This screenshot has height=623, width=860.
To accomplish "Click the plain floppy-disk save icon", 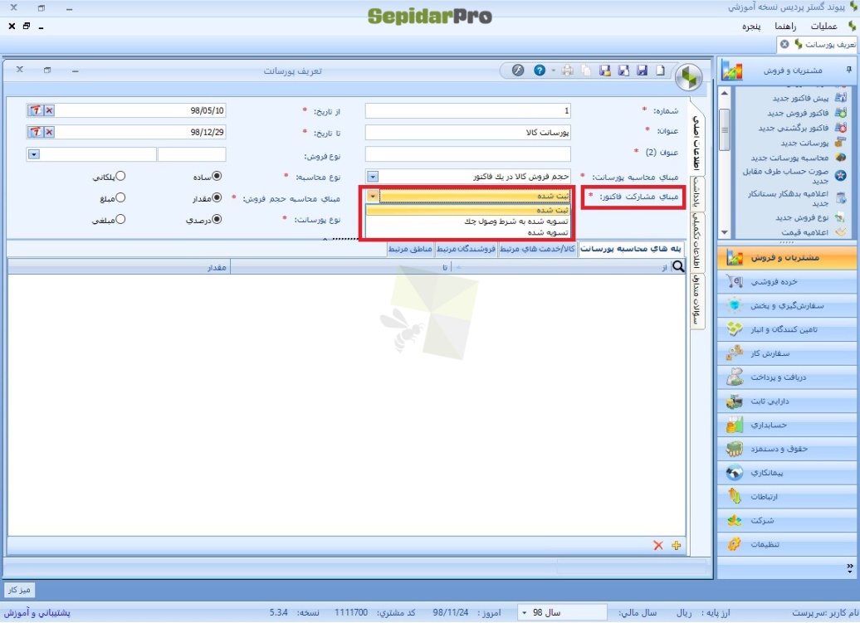I will tap(642, 71).
